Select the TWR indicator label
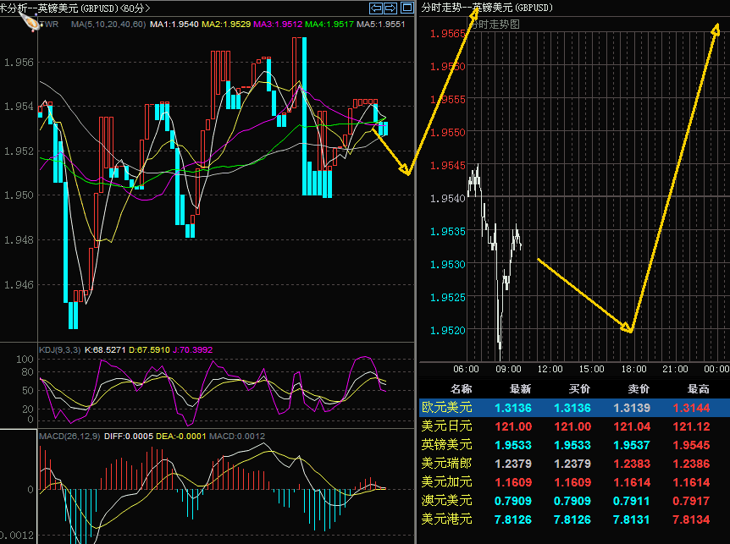This screenshot has height=544, width=730. click(x=50, y=25)
